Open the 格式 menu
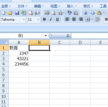 click(x=88, y=6)
